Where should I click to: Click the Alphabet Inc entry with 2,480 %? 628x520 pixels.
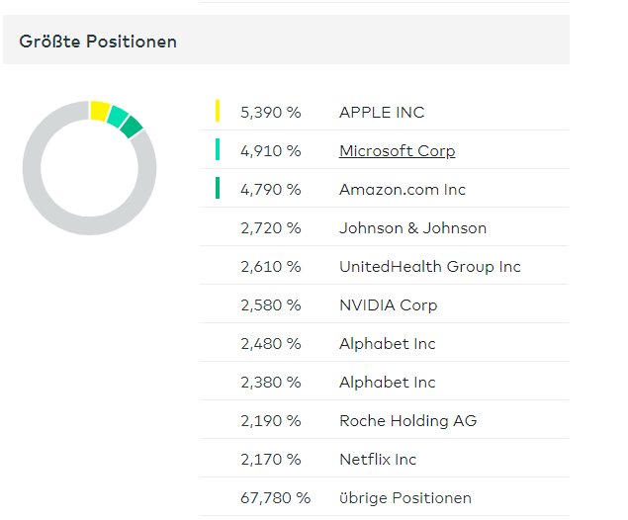pyautogui.click(x=387, y=344)
